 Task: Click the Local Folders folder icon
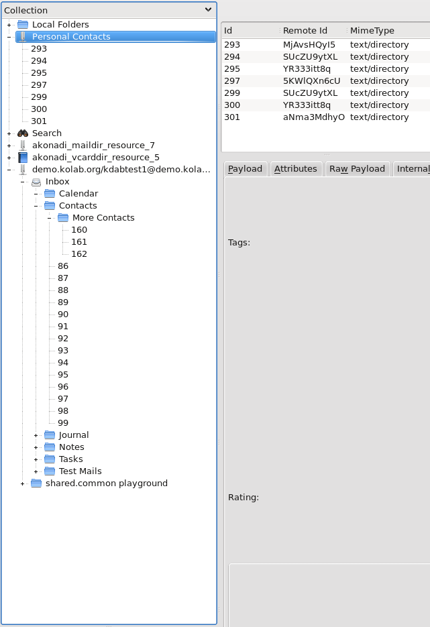tap(23, 25)
